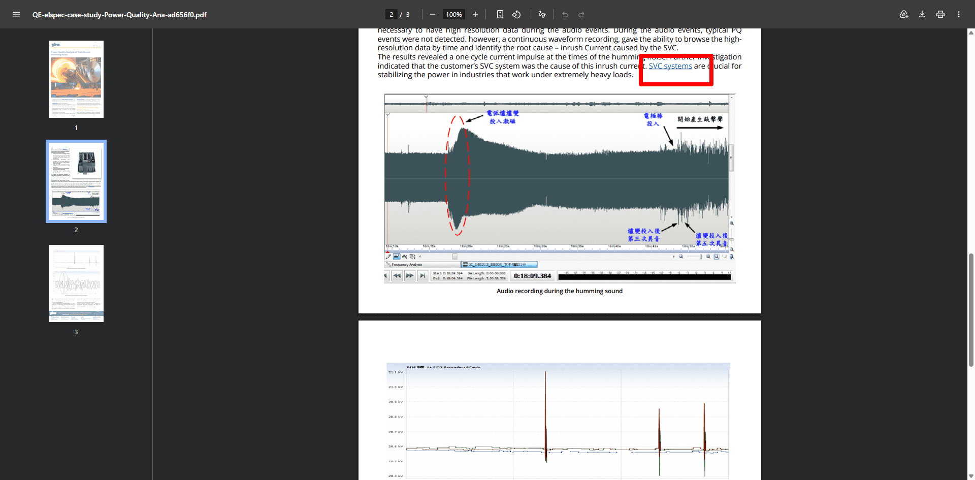
Task: Click the undo arrow icon
Action: pos(565,14)
